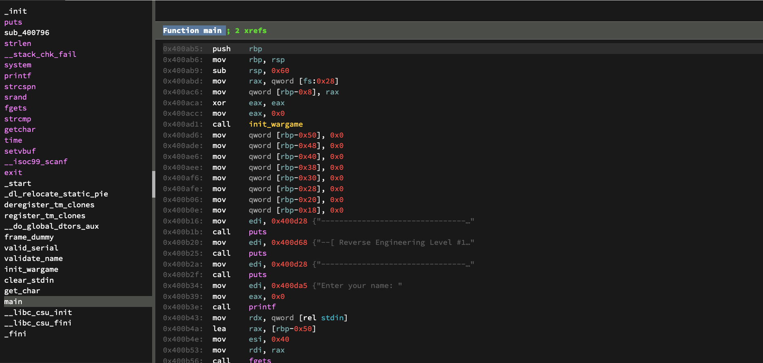Select clear_stdin function
This screenshot has height=363, width=763.
point(29,280)
